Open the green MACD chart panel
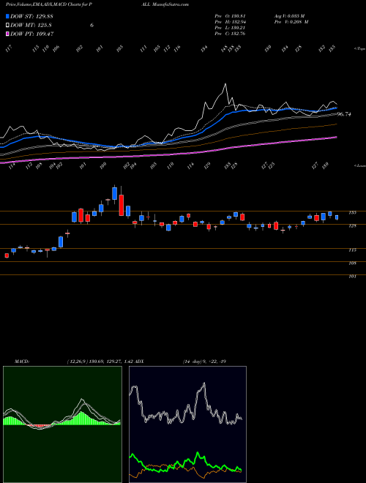366x483 pixels. [x=62, y=424]
